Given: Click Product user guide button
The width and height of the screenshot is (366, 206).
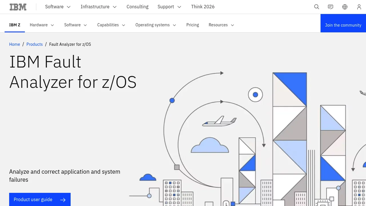Looking at the screenshot, I should (40, 199).
